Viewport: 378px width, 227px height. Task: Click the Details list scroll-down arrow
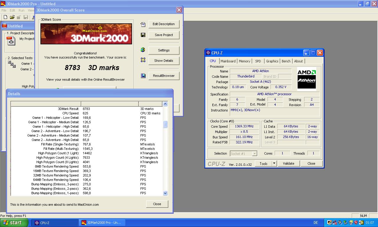pyautogui.click(x=165, y=193)
